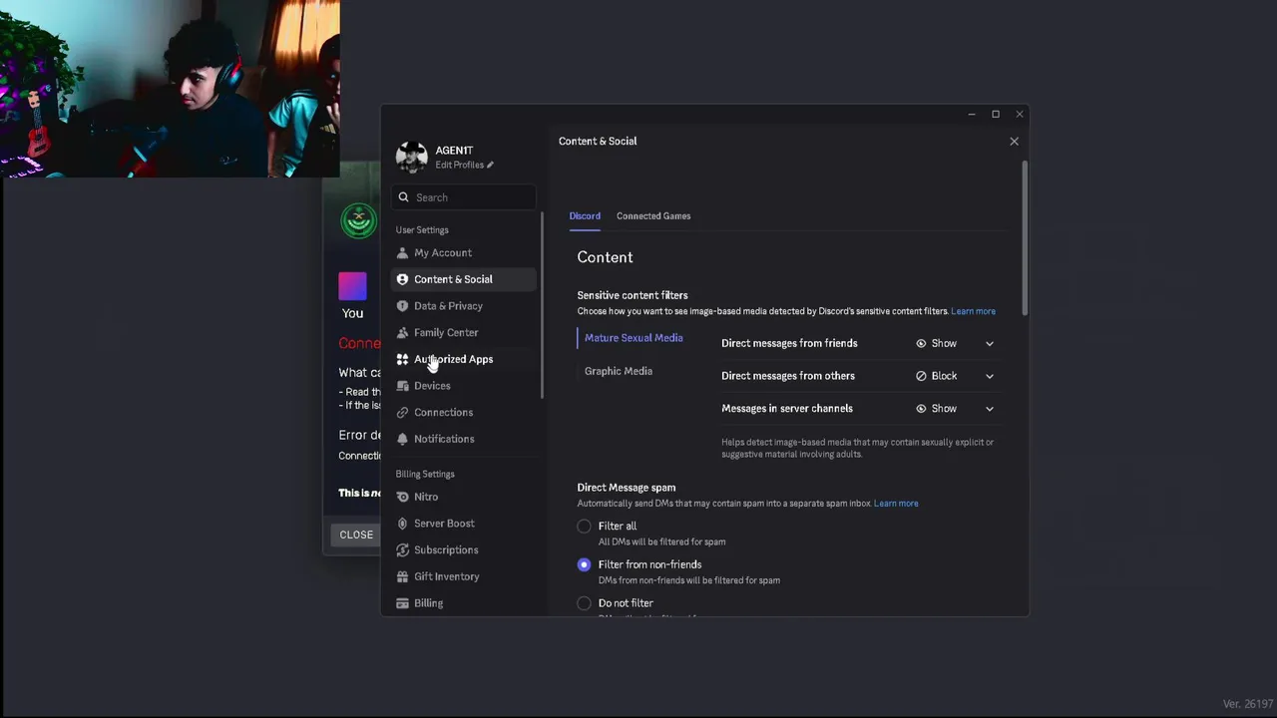Click the settings content vertical scrollbar

pyautogui.click(x=1025, y=239)
